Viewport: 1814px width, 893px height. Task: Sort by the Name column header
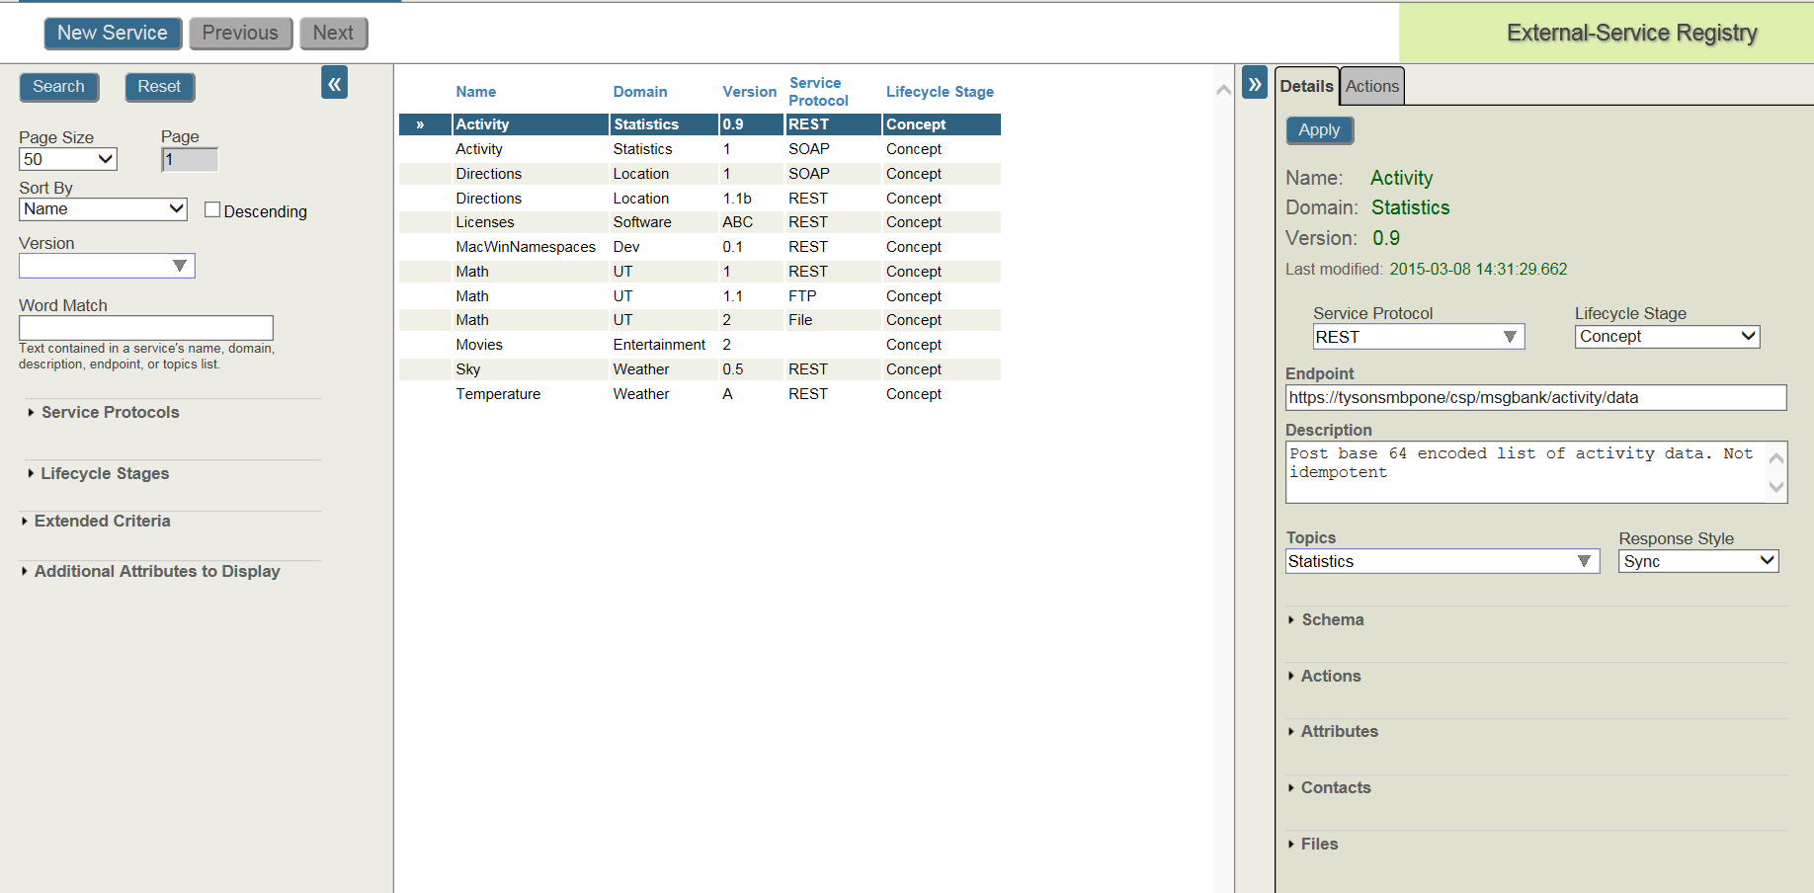coord(476,92)
